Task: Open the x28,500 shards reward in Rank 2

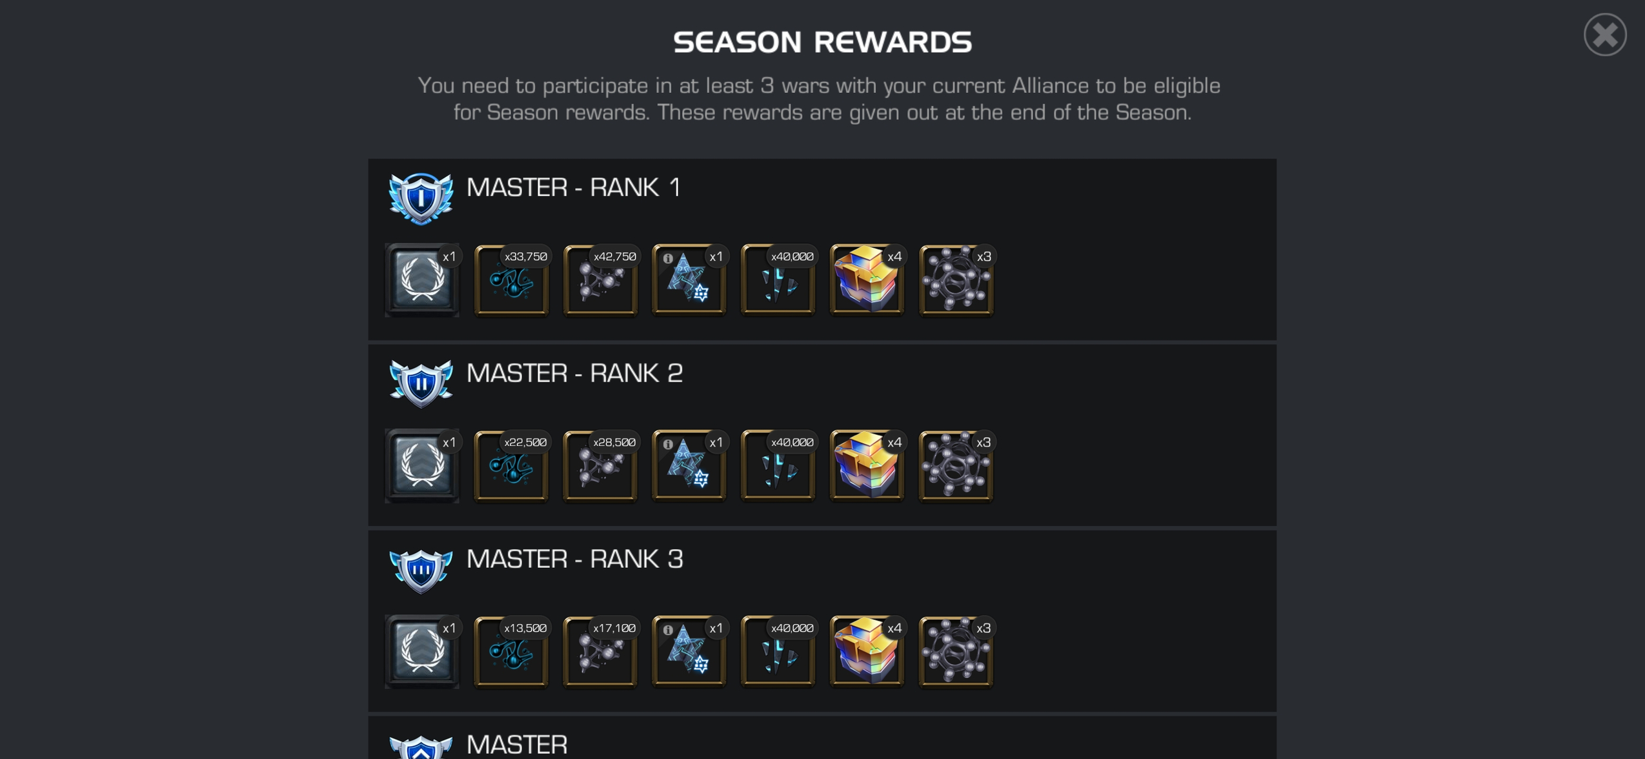Action: [x=600, y=465]
